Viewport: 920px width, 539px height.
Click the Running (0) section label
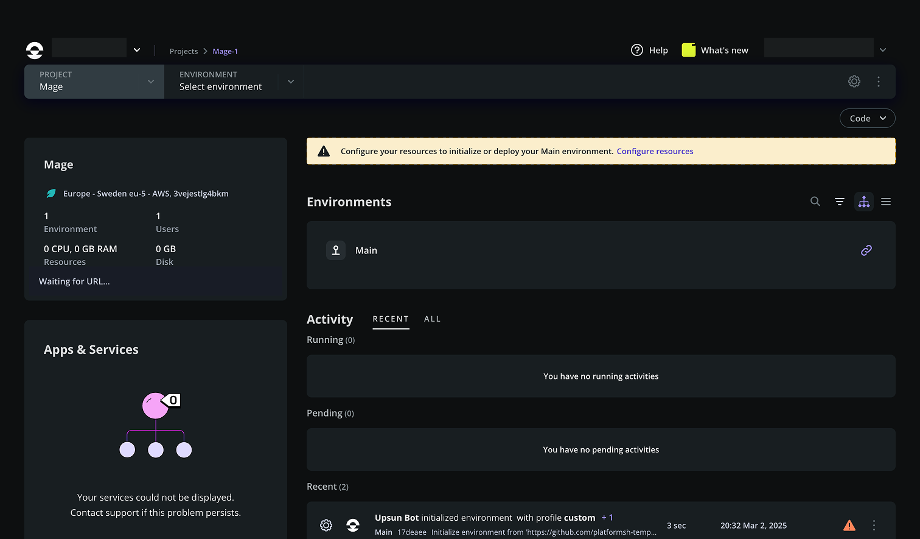coord(330,340)
